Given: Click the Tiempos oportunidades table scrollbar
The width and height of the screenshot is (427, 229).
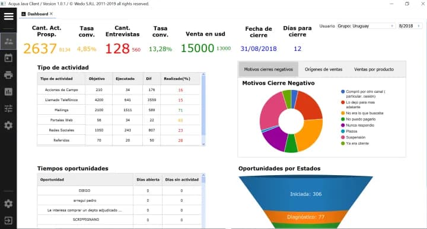Looking at the screenshot, I should [x=203, y=201].
